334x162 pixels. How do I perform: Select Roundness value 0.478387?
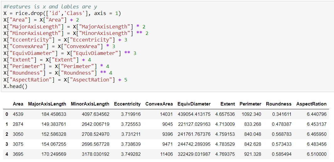[282, 124]
